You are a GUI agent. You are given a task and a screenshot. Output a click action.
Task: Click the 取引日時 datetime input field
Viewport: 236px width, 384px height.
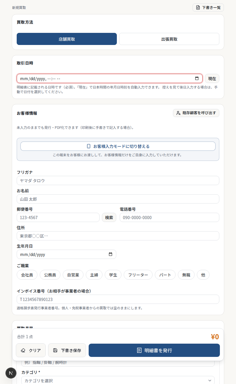pos(110,78)
